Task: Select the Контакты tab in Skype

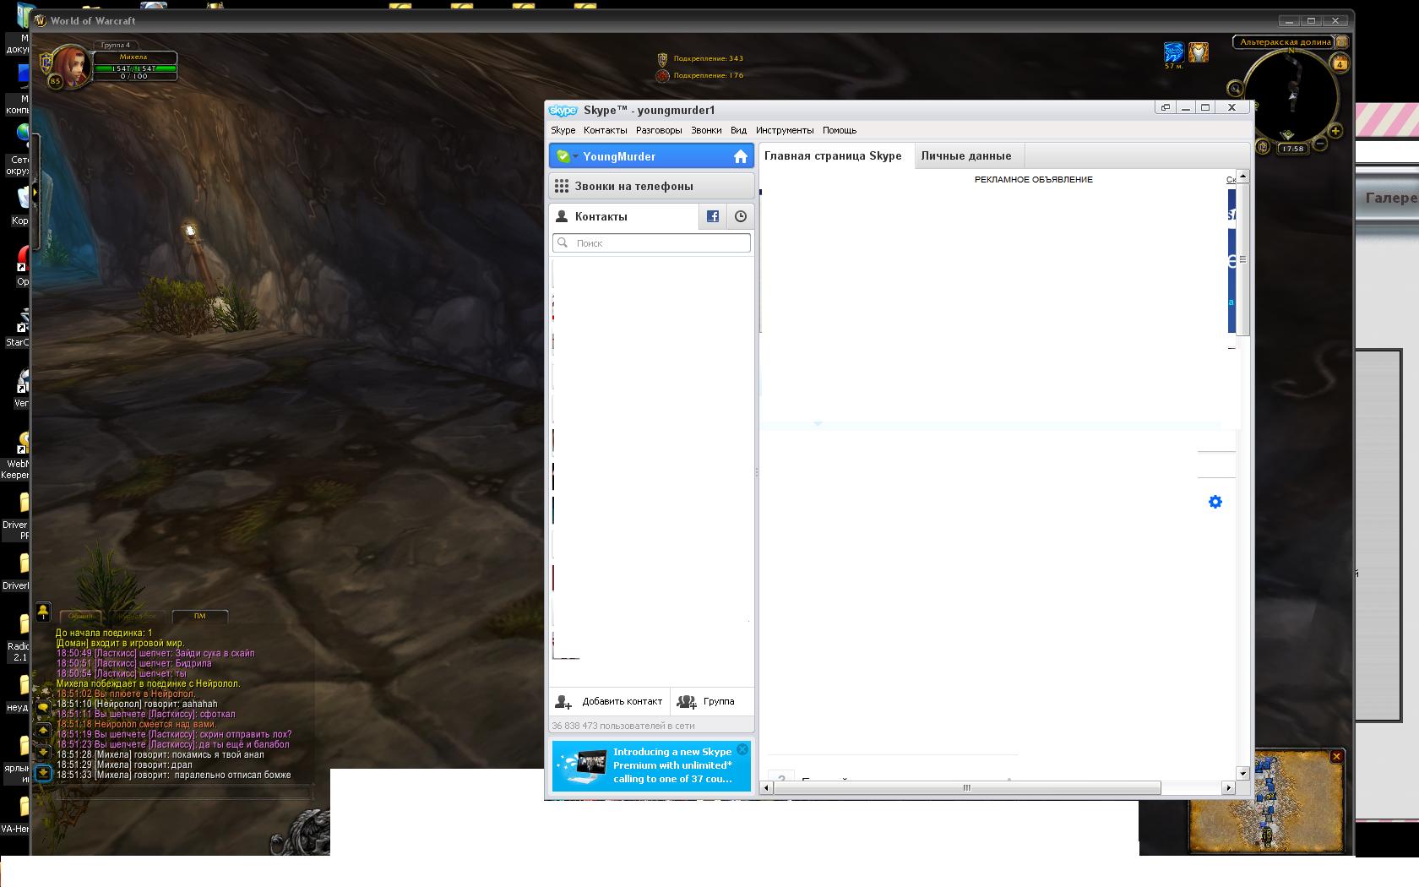Action: pyautogui.click(x=624, y=216)
